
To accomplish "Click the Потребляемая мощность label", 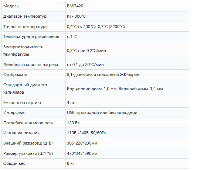I will [x=28, y=123].
